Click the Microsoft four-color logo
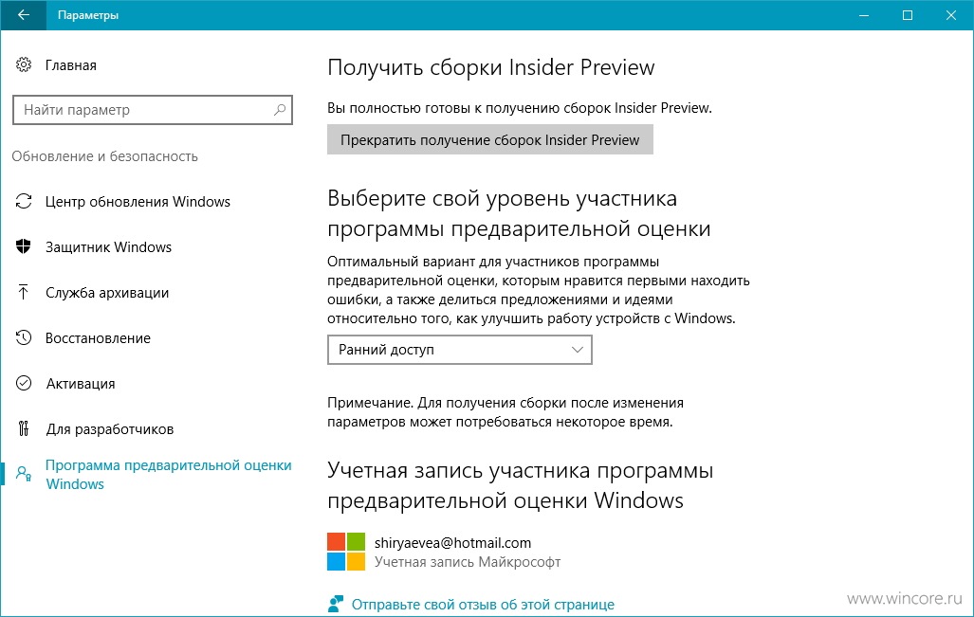This screenshot has width=974, height=617. click(x=346, y=552)
